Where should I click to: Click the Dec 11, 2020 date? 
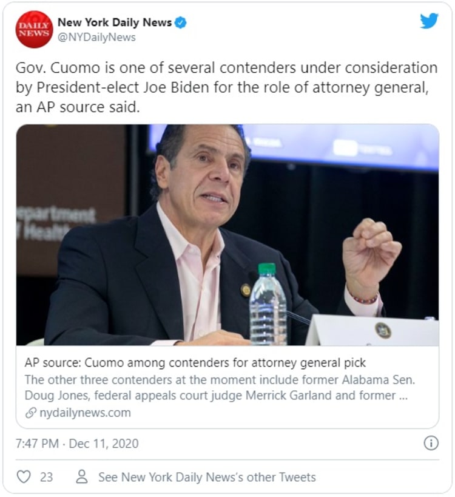[104, 444]
